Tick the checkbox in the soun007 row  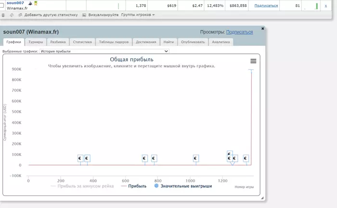(x=1, y=5)
